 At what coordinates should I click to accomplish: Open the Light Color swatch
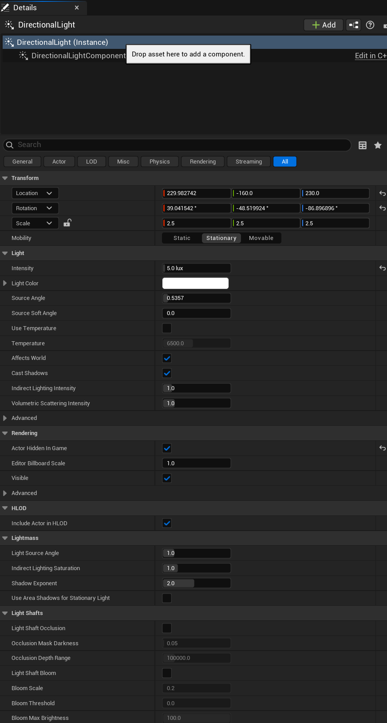tap(196, 283)
